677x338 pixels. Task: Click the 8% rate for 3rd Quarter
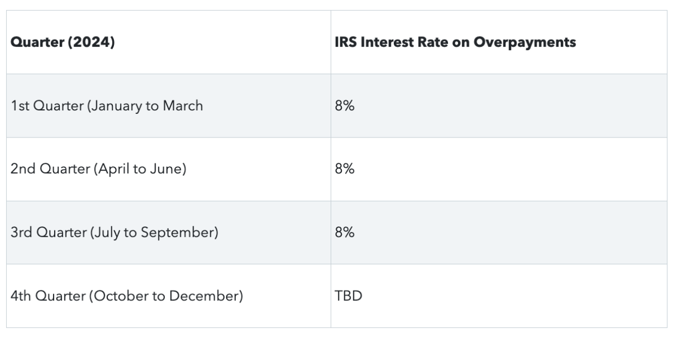point(344,232)
